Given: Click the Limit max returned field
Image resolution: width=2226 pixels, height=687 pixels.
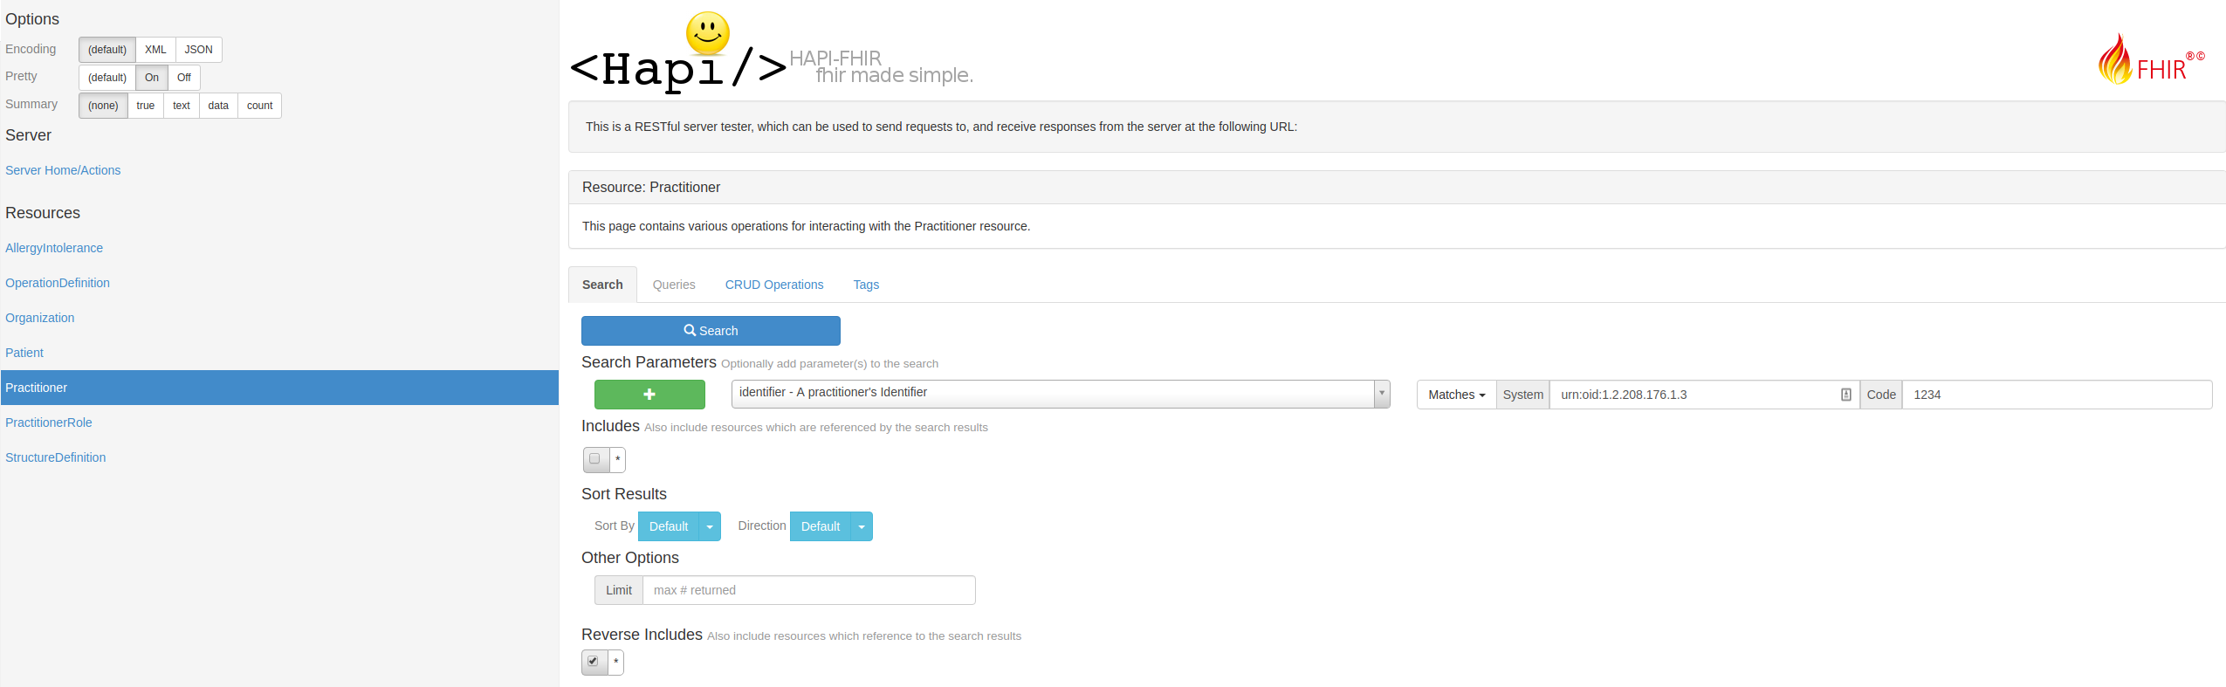Looking at the screenshot, I should point(808,590).
